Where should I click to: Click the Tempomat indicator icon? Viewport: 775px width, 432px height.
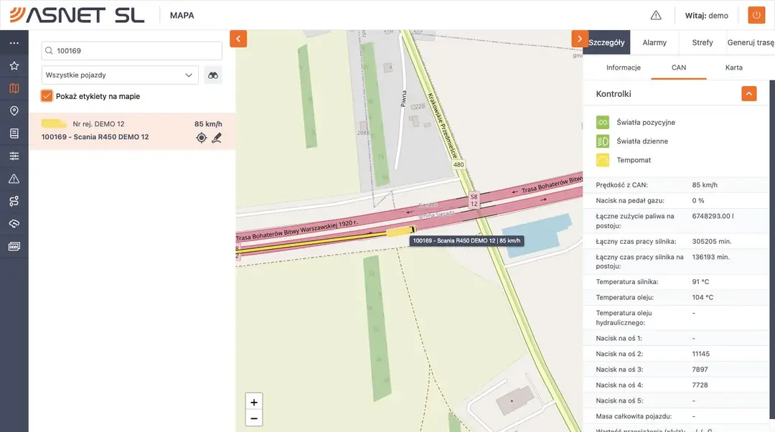pos(603,160)
